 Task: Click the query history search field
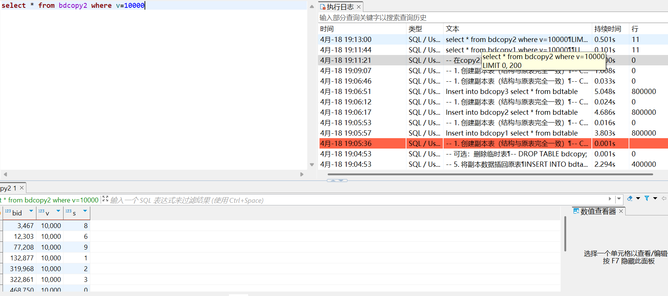click(493, 17)
